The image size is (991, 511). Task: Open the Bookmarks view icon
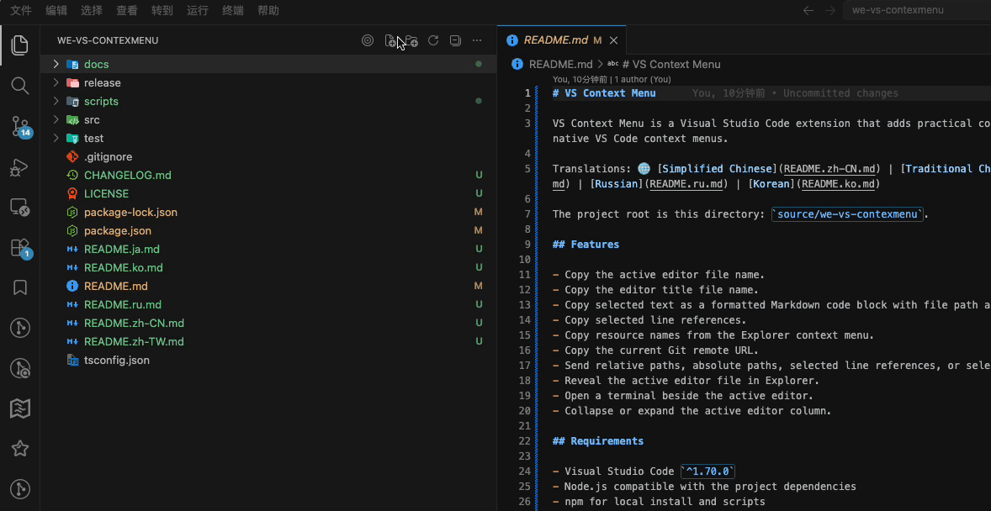coord(20,288)
